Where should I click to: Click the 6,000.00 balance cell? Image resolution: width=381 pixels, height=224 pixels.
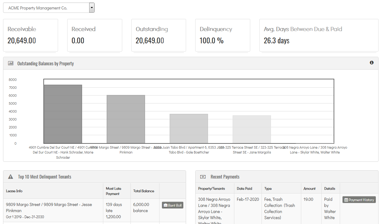145,210
